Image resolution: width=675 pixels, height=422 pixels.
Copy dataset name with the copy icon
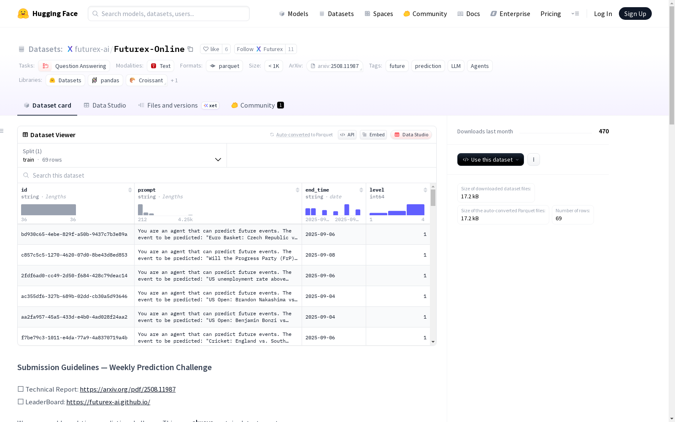pos(190,49)
